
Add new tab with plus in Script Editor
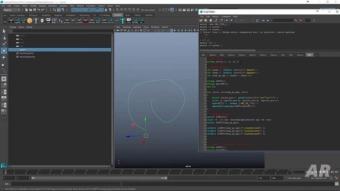(316, 55)
